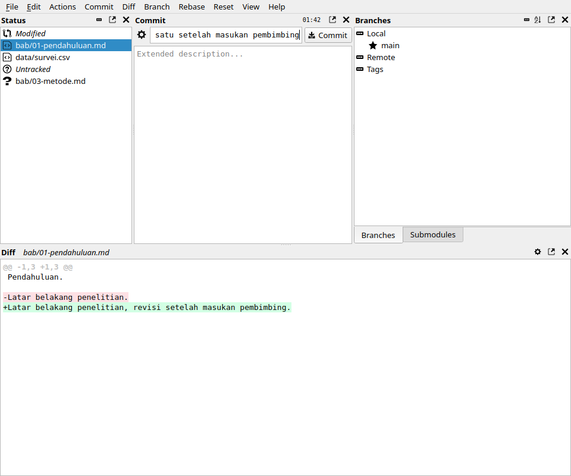The width and height of the screenshot is (571, 476).
Task: Click the file icon of bab/01-pendahuluan.md
Action: click(7, 46)
